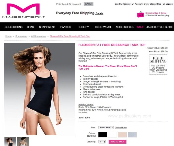This screenshot has width=174, height=146.
Task: Open the Select Size dropdown
Action: tap(106, 128)
